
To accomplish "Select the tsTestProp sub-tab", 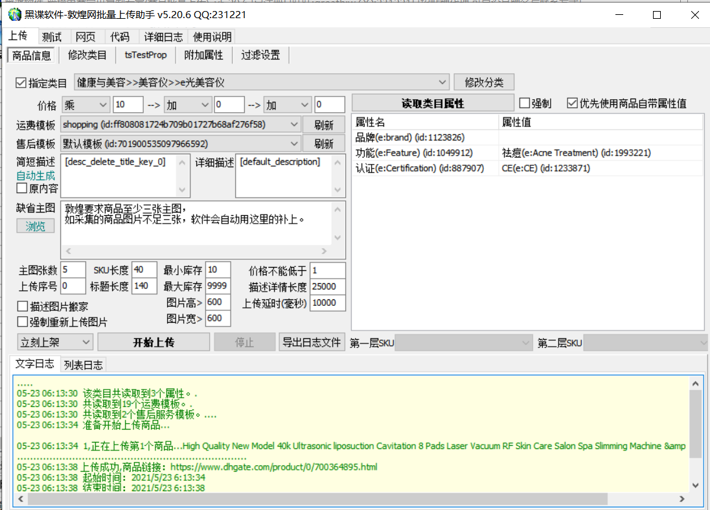I will tap(146, 55).
